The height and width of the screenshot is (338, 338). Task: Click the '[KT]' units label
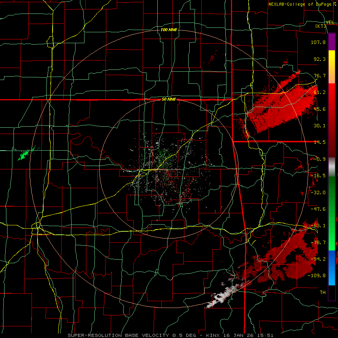[x=321, y=26]
